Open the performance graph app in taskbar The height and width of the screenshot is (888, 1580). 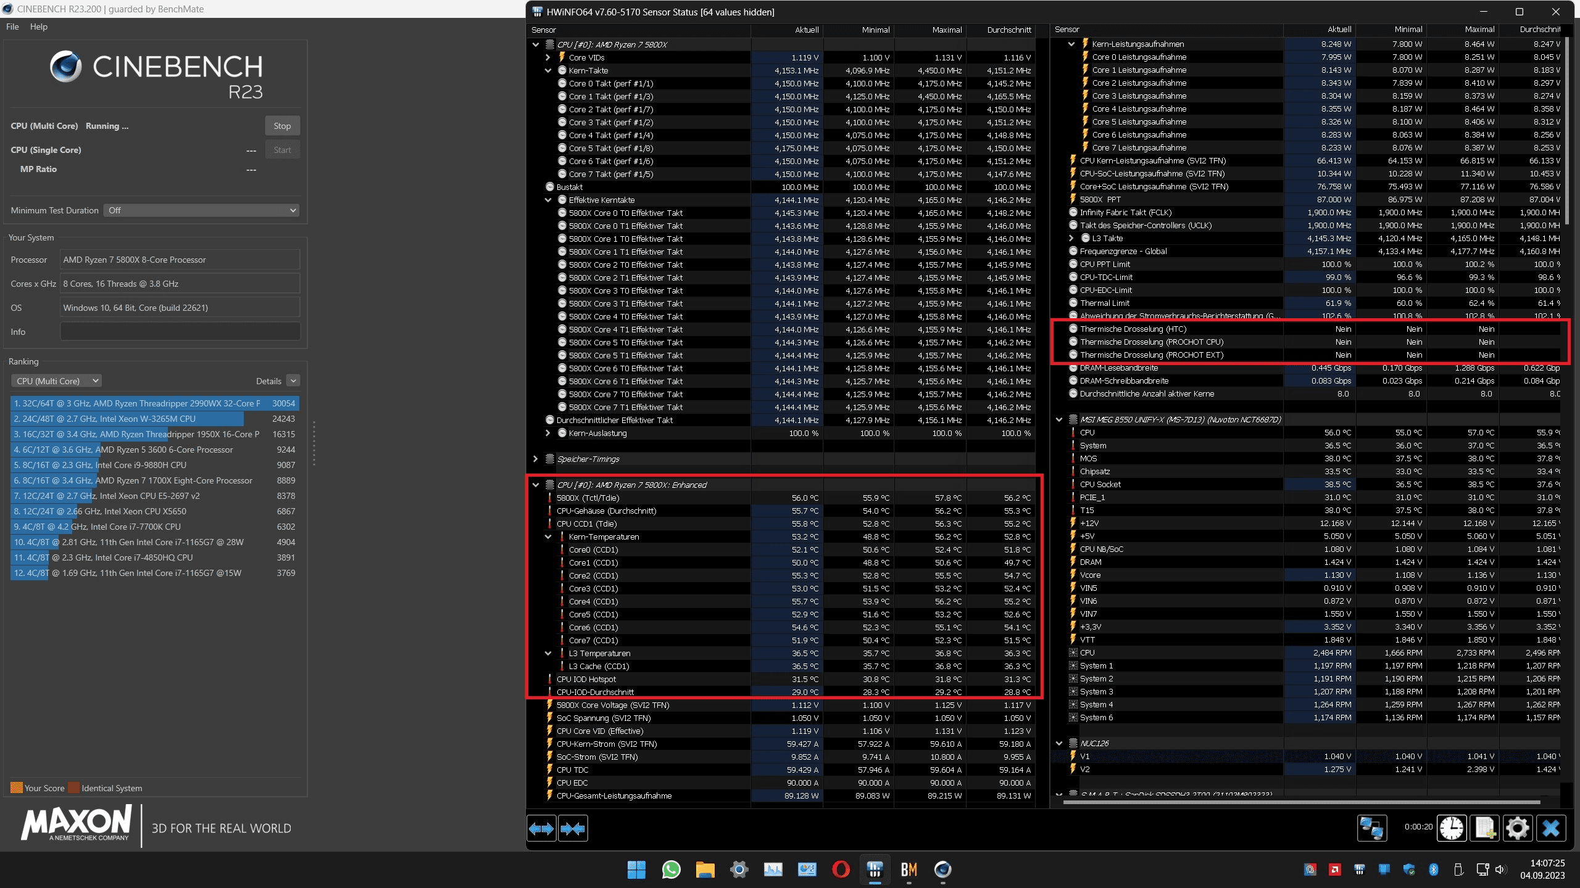(x=773, y=869)
